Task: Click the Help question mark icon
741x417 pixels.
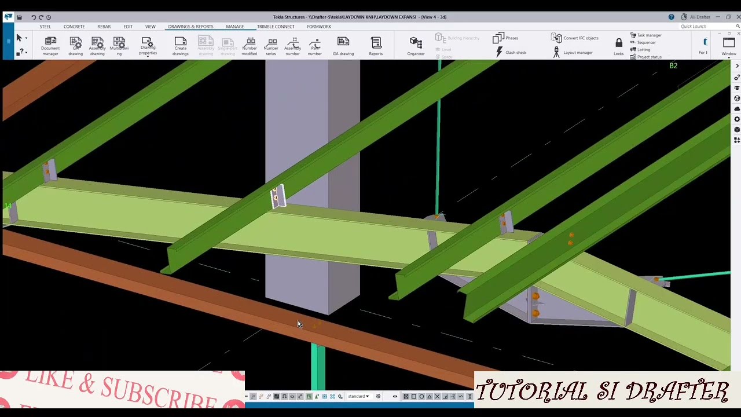Action: click(672, 17)
